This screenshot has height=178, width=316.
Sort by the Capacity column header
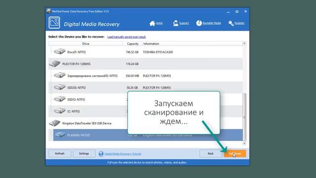tap(132, 44)
